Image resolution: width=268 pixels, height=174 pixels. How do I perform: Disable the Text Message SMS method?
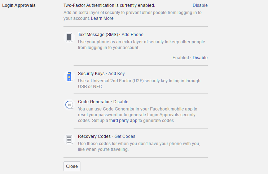[200, 58]
